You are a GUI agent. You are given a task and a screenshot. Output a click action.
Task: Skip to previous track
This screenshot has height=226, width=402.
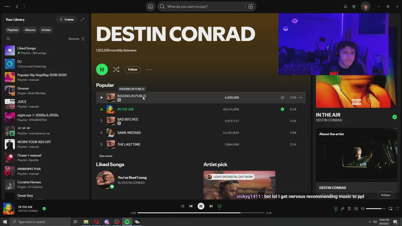click(191, 206)
